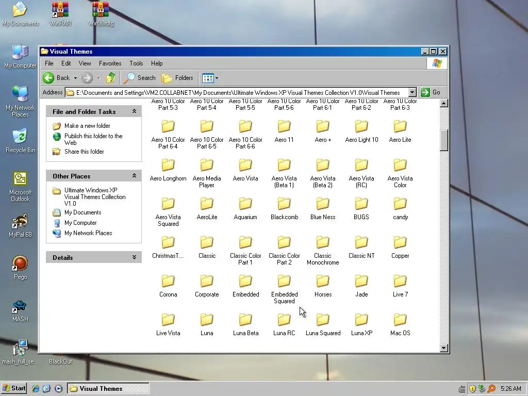Select the BUGS folder
528x396 pixels.
(361, 209)
